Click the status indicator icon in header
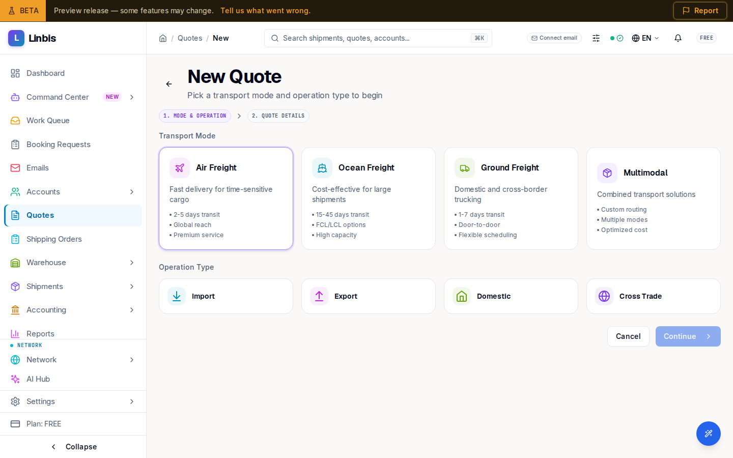The image size is (733, 458). tap(616, 38)
